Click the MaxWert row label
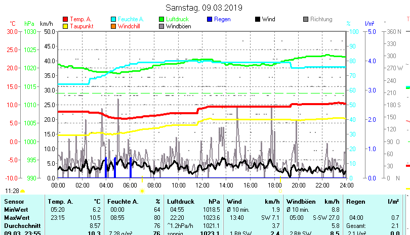Screen dimensions: 410x235 click(16, 217)
